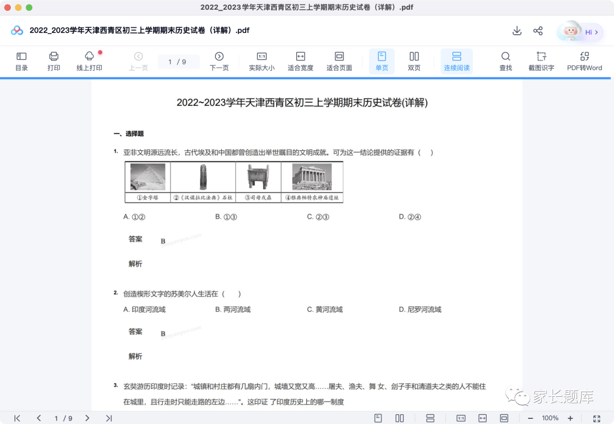
Task: Set view to 实际大小 actual size
Action: [x=262, y=61]
